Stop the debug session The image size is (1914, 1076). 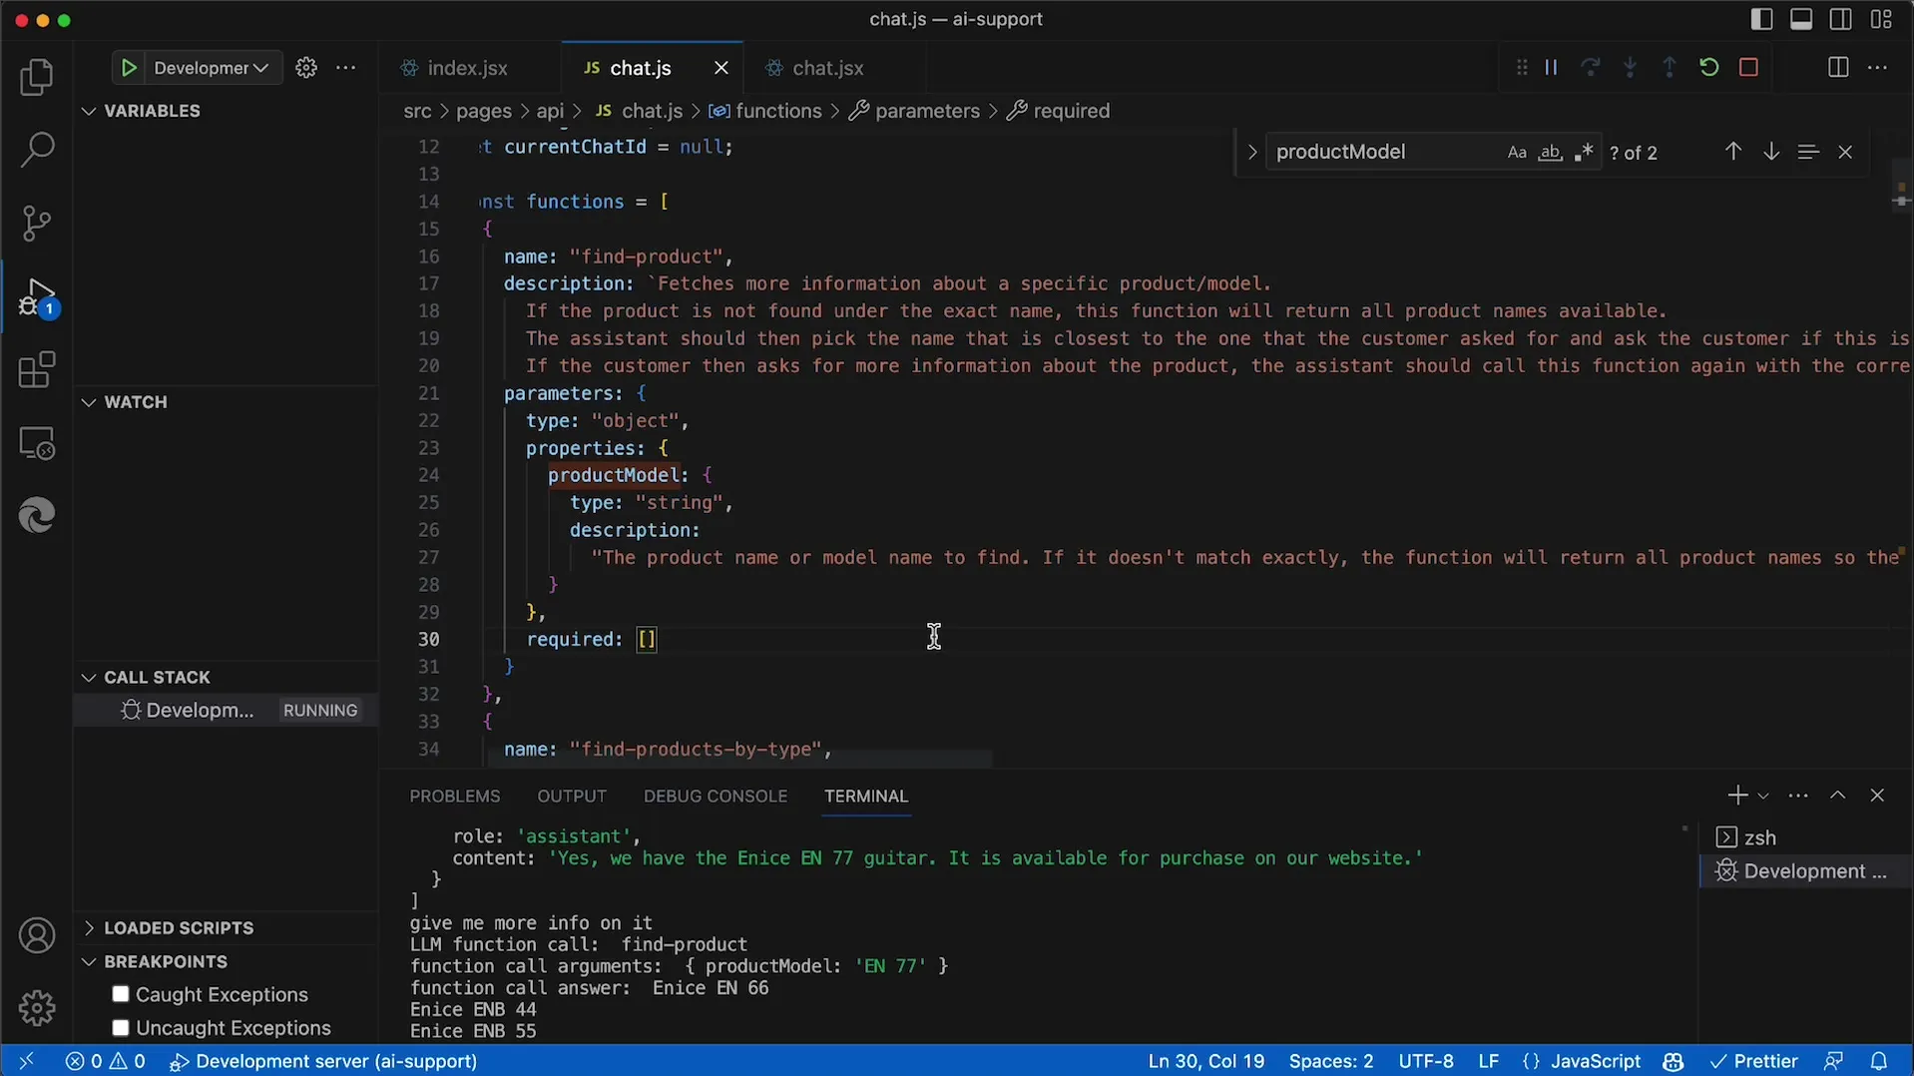pos(1748,68)
